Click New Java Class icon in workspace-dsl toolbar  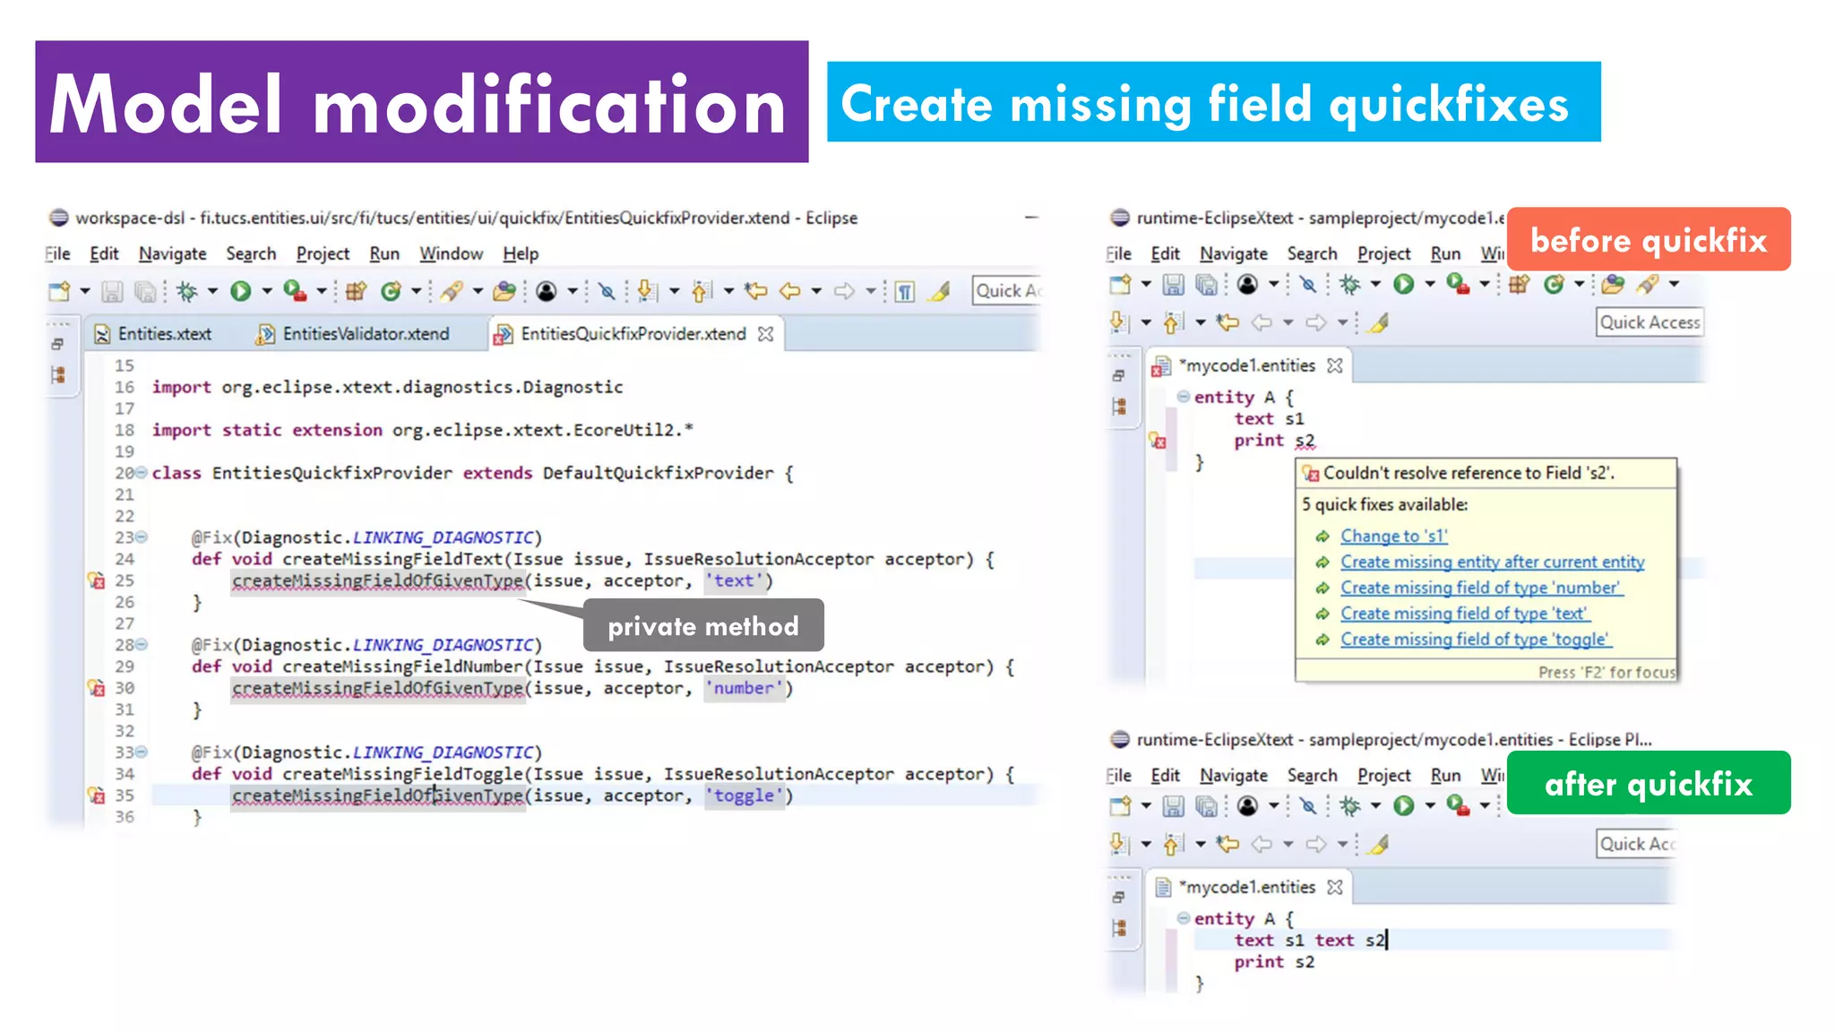(x=391, y=291)
